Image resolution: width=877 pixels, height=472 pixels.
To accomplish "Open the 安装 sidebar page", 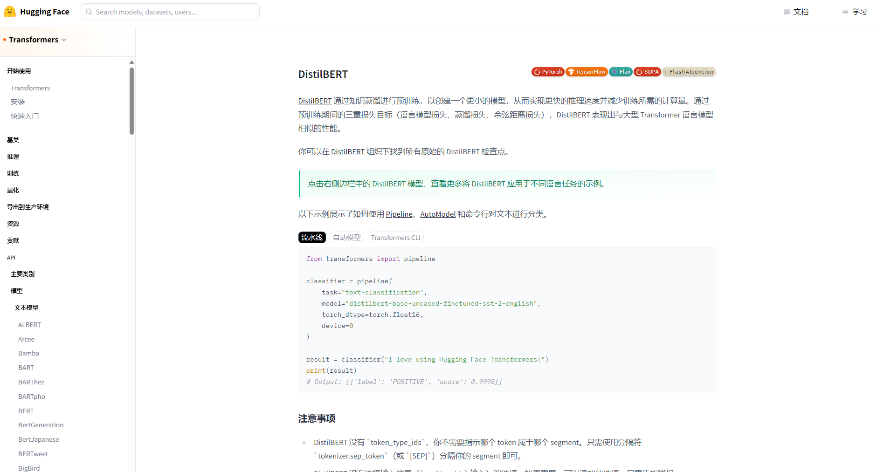I will 18,102.
